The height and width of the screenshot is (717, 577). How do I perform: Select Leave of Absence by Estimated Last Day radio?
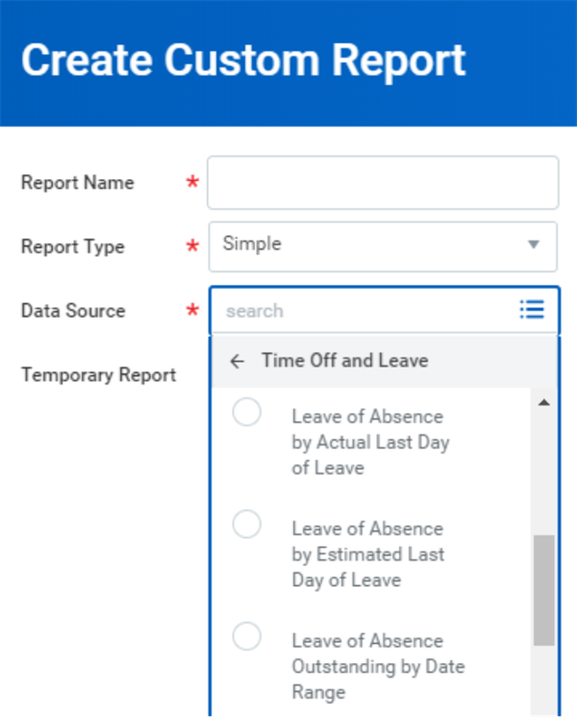coord(247,524)
